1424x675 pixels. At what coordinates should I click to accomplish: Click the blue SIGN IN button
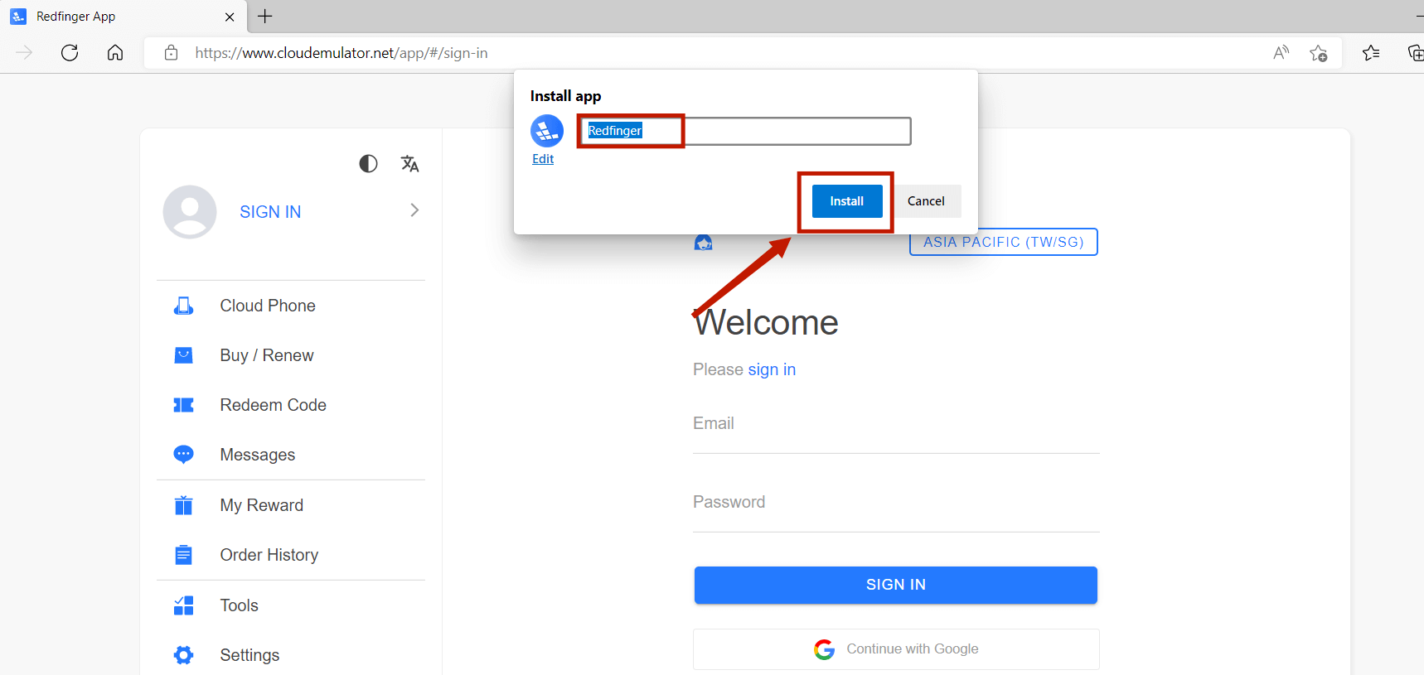pos(896,585)
